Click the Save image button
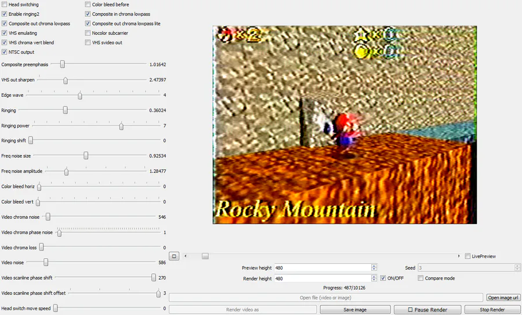522x315 pixels. tap(355, 310)
